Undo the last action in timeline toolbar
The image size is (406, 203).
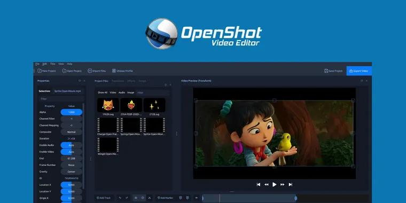(x=120, y=198)
